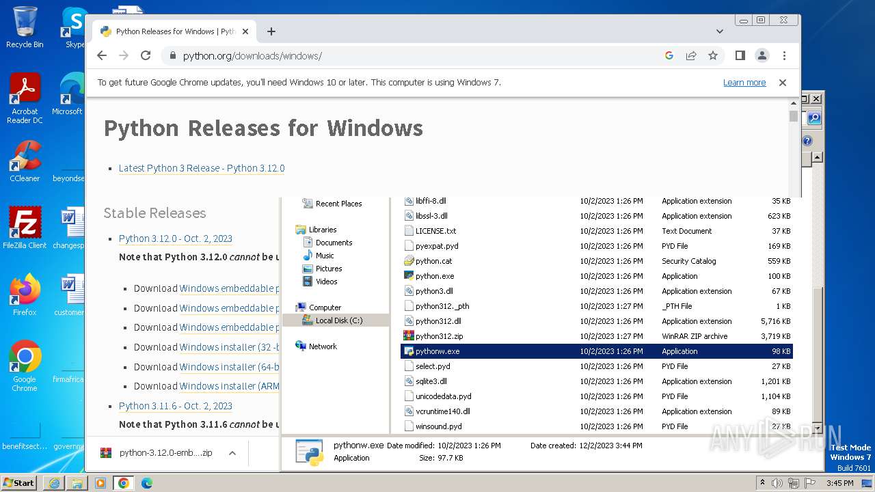Select winsound.pyd file

(438, 426)
